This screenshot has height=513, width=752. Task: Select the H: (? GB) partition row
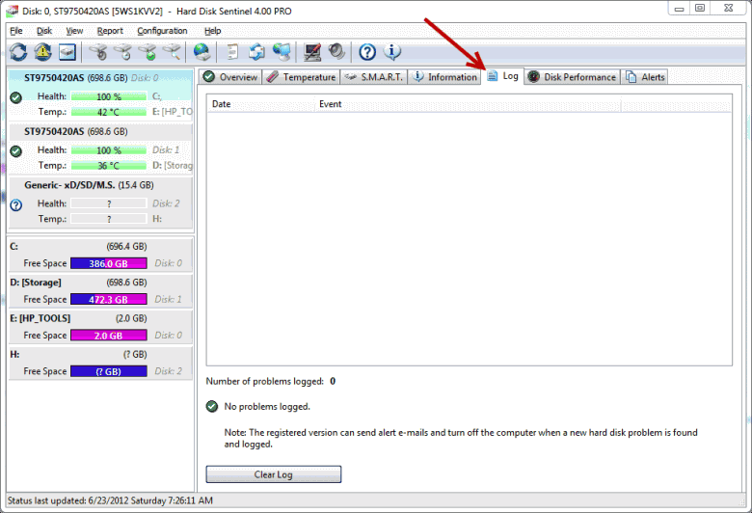click(x=100, y=363)
